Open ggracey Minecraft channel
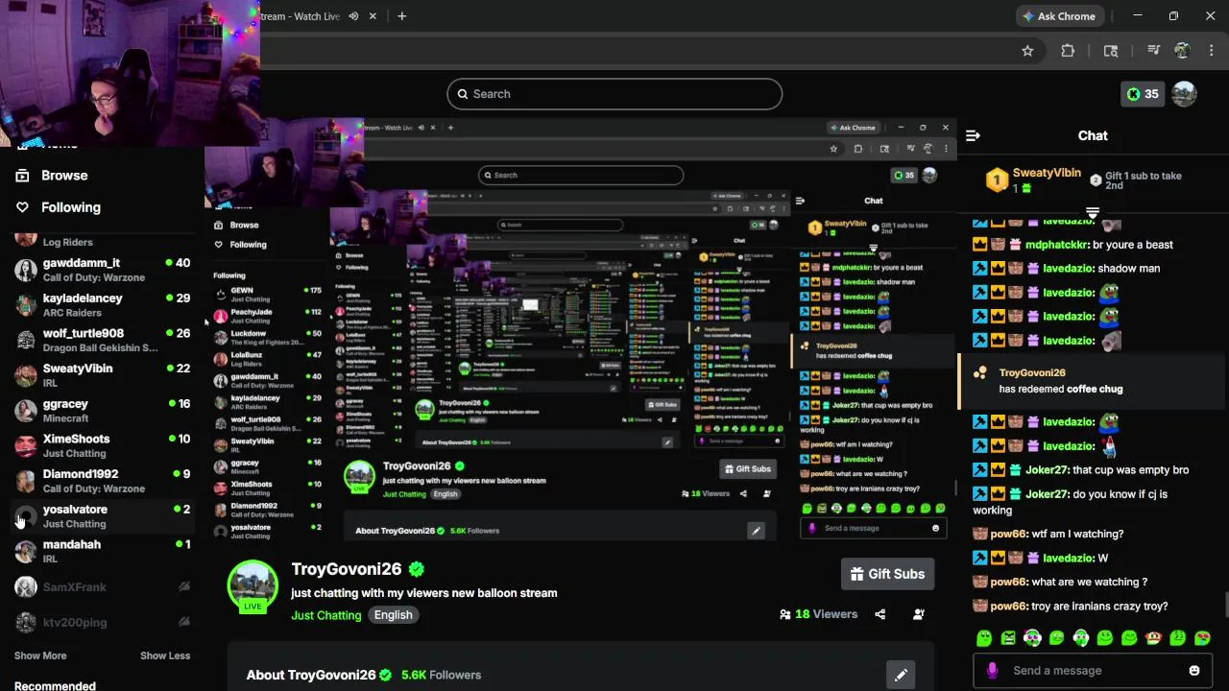 tap(102, 411)
